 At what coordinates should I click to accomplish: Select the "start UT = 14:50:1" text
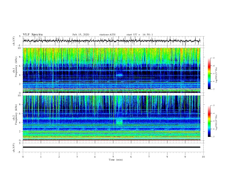pos(140,35)
